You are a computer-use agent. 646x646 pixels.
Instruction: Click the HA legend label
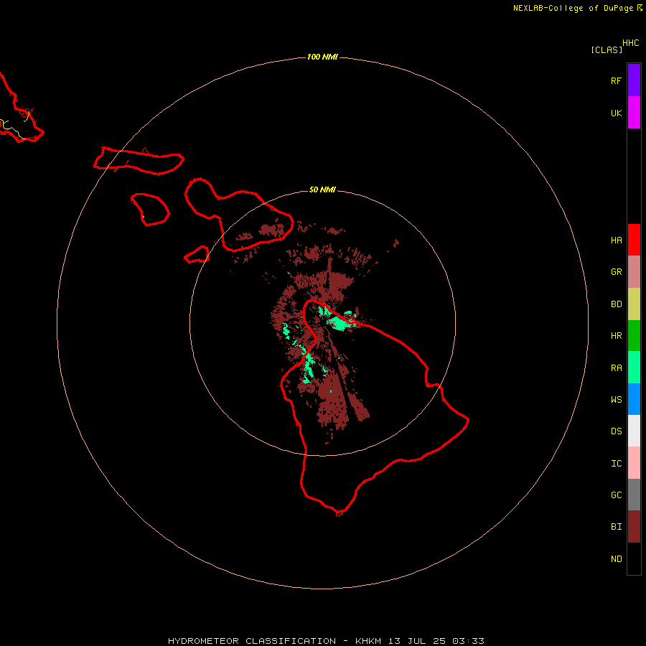616,240
